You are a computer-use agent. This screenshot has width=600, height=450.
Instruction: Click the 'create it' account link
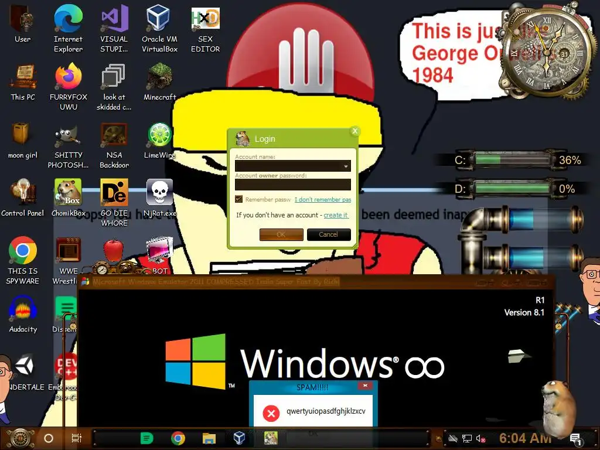pyautogui.click(x=336, y=215)
